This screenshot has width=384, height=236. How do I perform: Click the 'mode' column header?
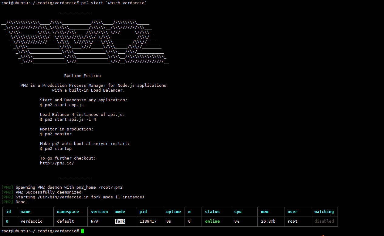(x=120, y=212)
